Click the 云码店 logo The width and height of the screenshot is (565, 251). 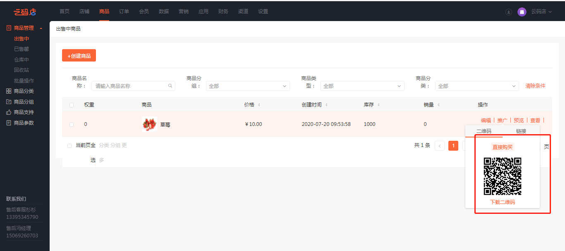(24, 12)
